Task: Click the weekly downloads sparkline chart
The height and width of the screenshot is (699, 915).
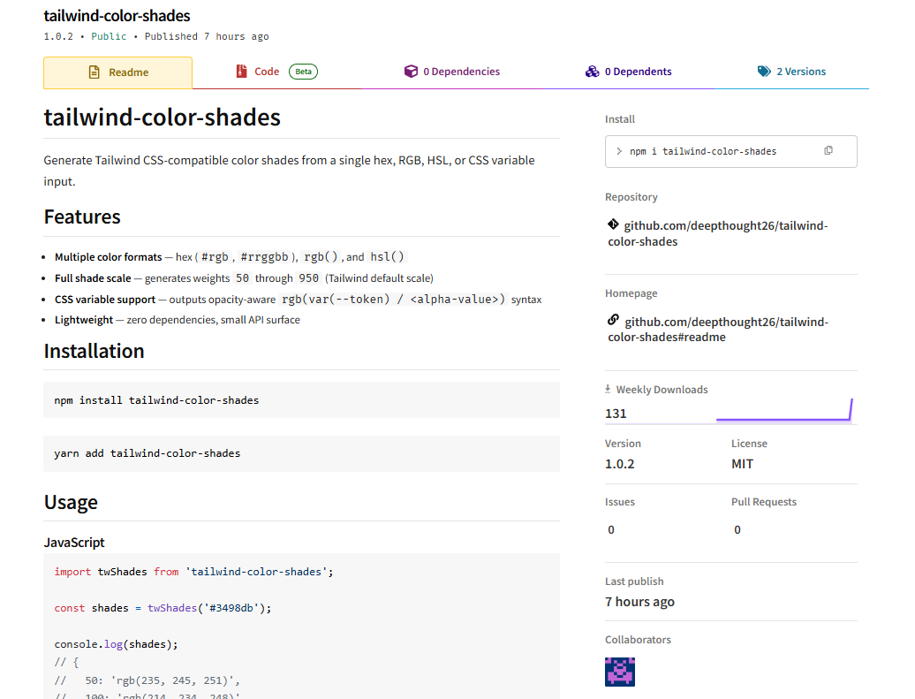Action: click(784, 410)
